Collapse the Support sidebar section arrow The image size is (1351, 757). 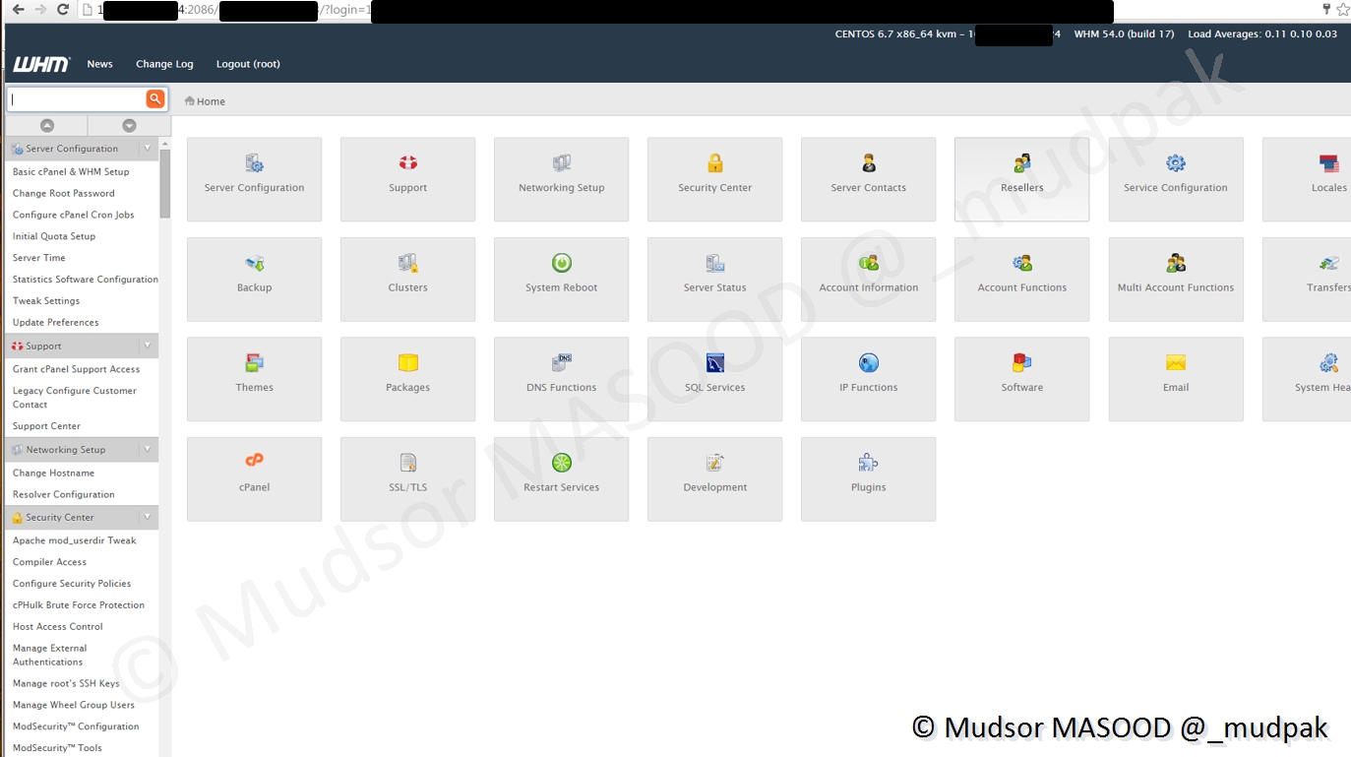click(x=148, y=346)
